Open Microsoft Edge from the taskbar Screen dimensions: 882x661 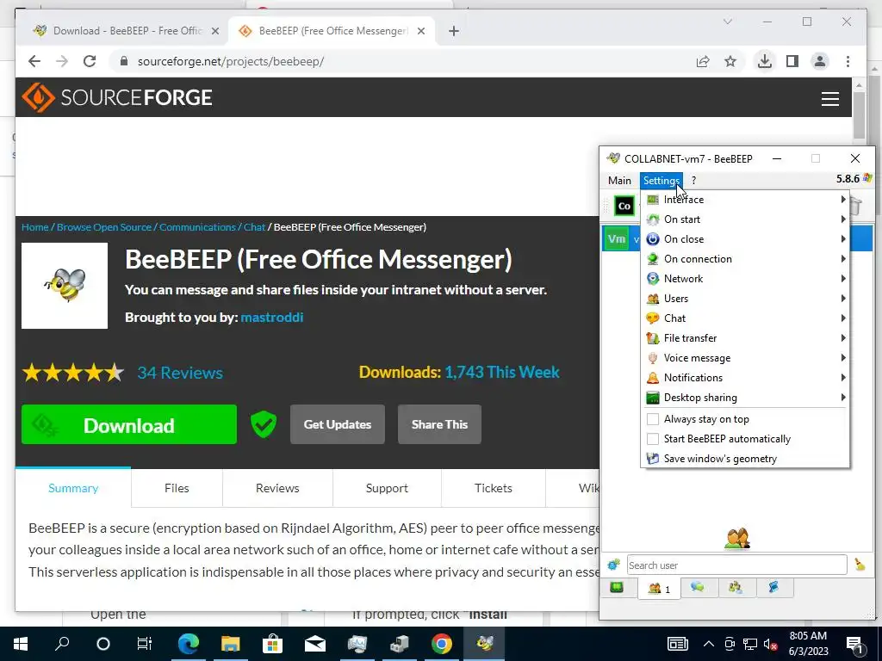click(x=189, y=644)
